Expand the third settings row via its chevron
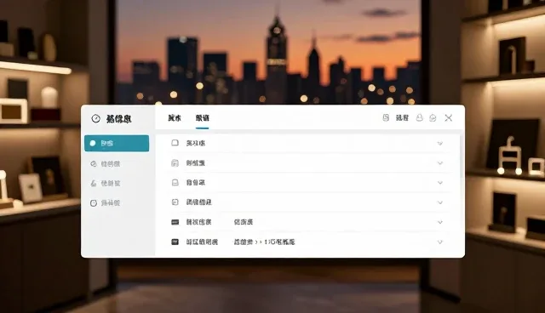The image size is (545, 313). (440, 183)
